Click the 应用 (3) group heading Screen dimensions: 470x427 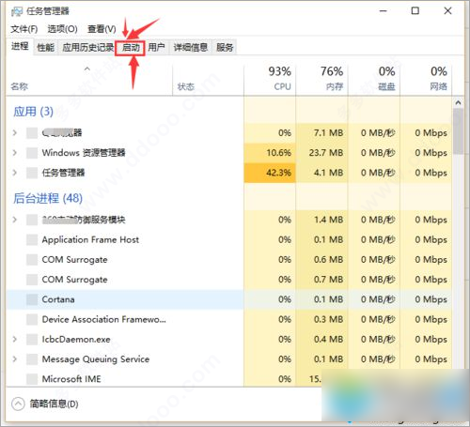coord(33,112)
